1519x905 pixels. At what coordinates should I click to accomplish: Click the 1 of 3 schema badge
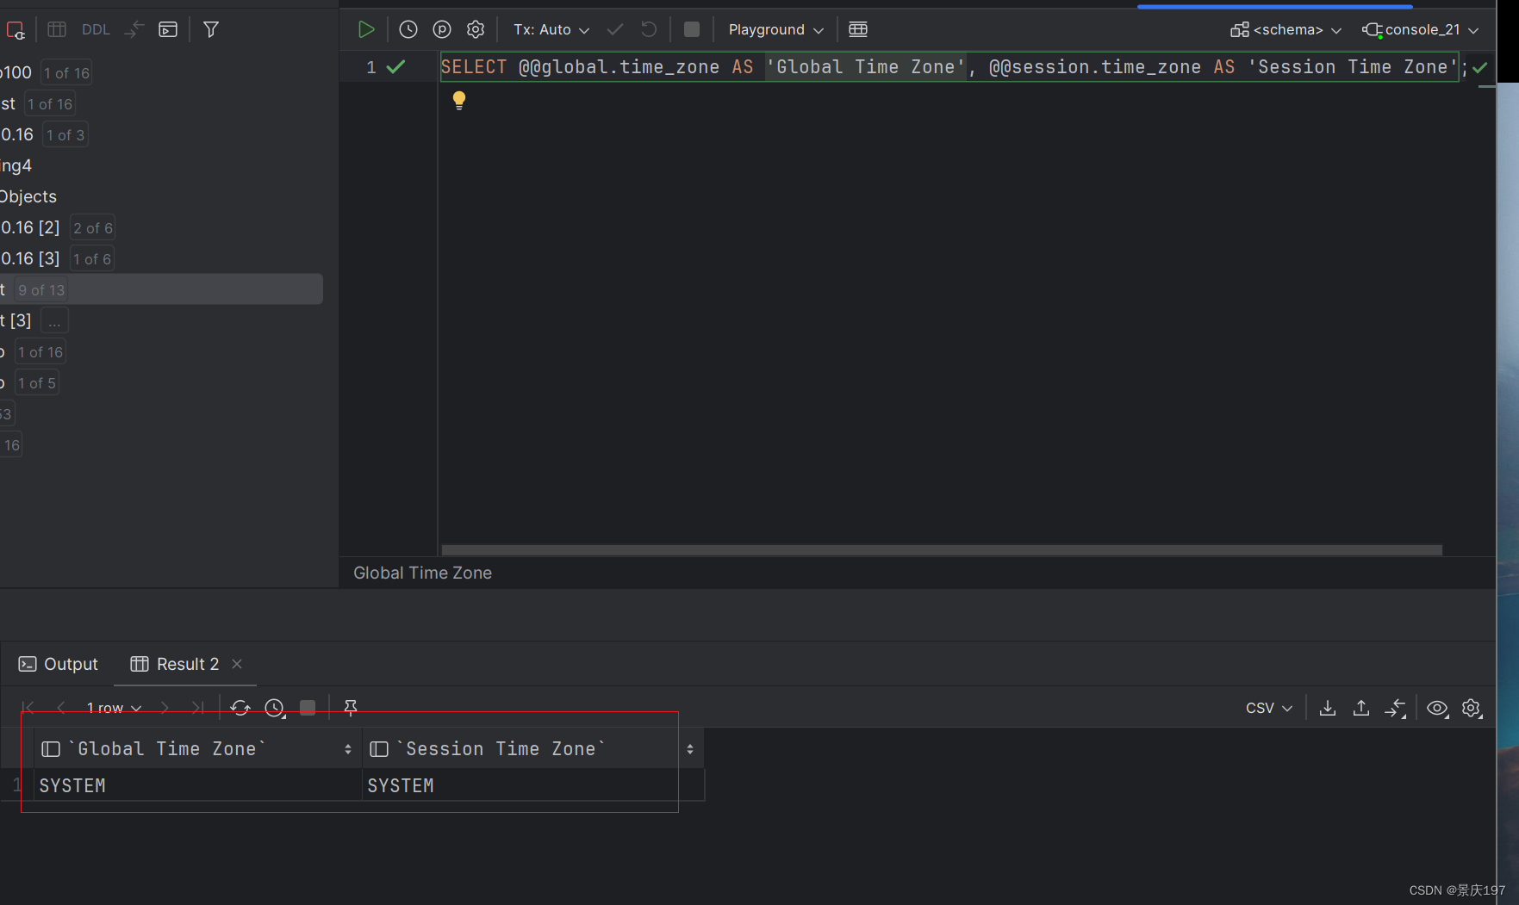pos(65,135)
